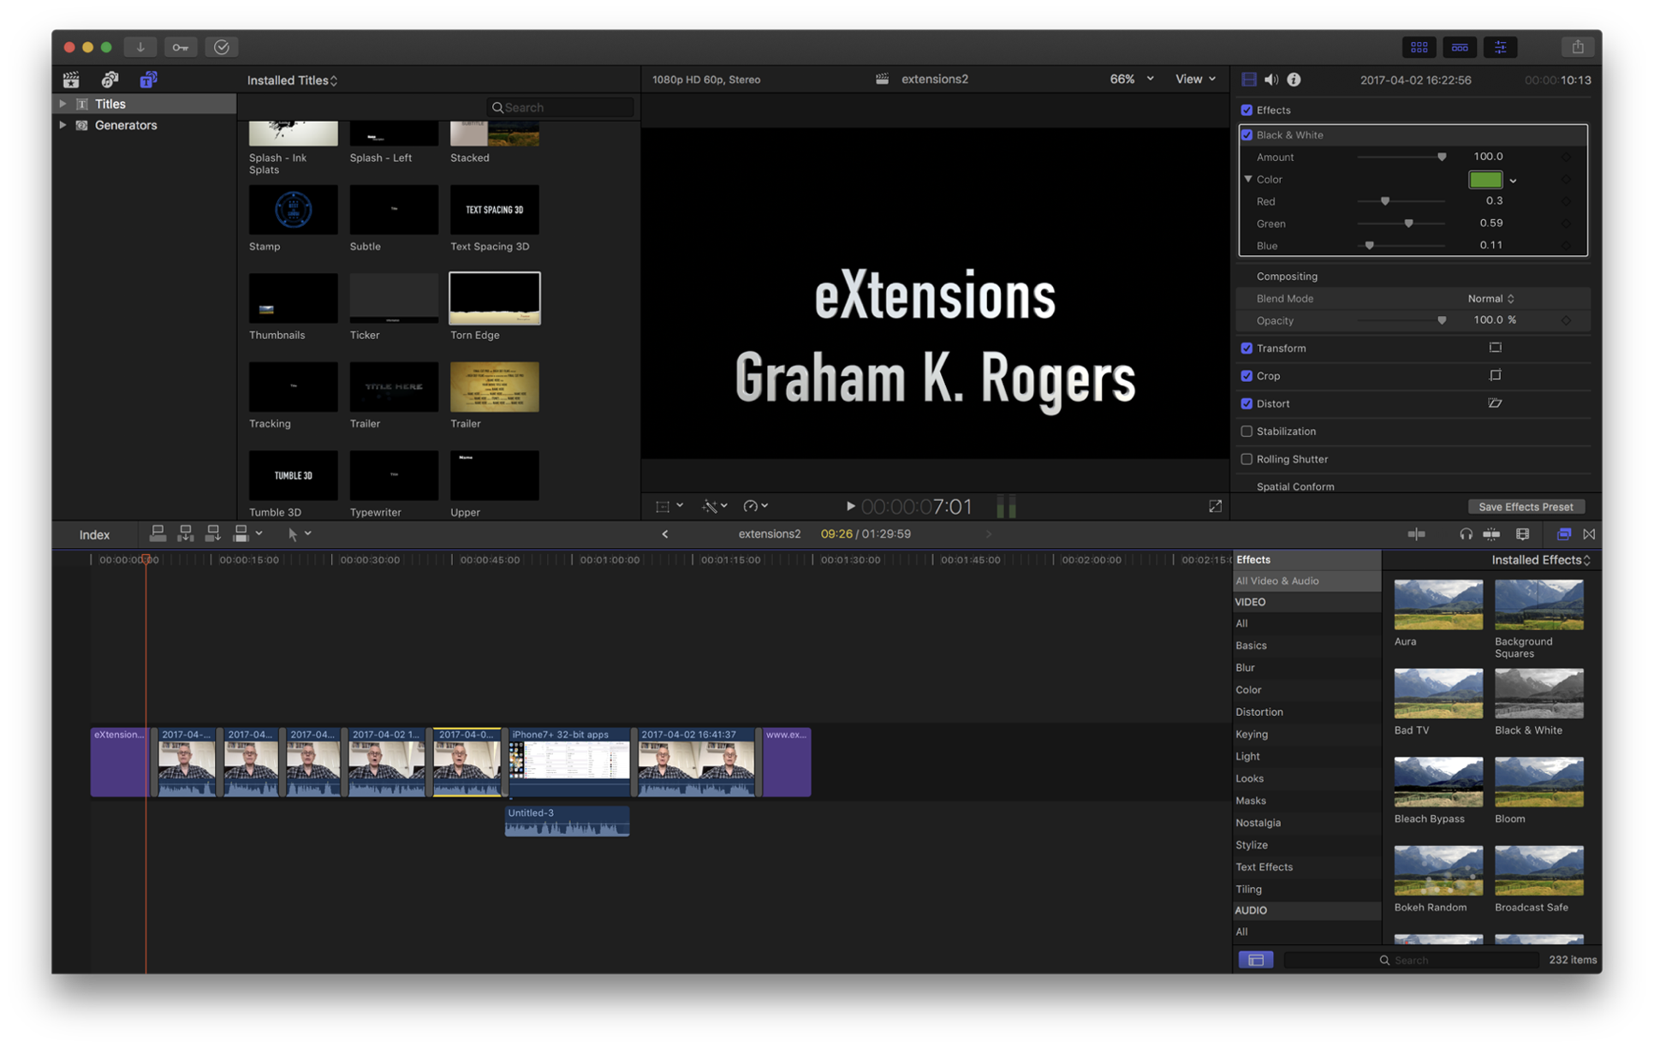1654x1048 pixels.
Task: Select the Titles sidebar item
Action: pos(110,104)
